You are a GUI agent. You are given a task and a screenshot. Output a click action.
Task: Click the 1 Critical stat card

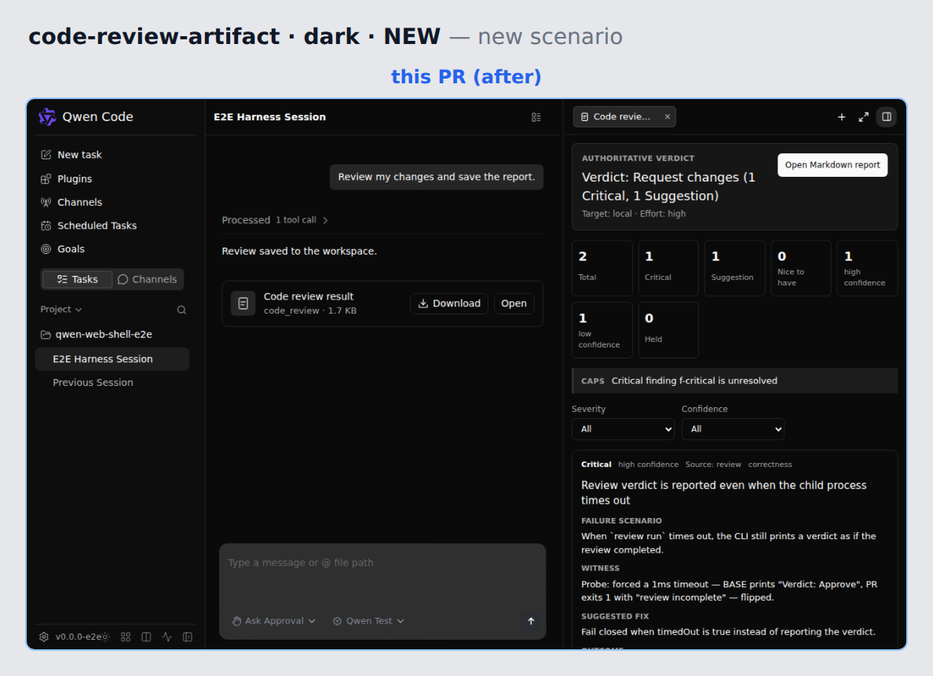669,268
